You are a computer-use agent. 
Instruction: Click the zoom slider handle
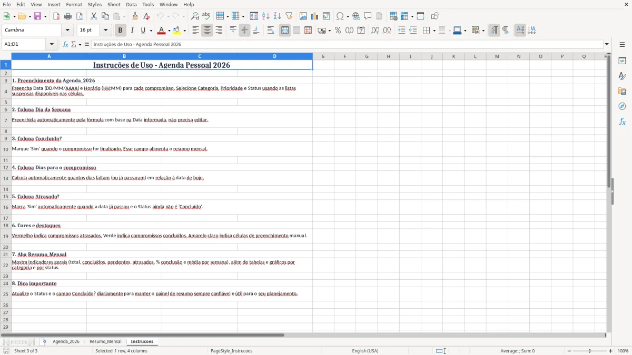pyautogui.click(x=589, y=351)
